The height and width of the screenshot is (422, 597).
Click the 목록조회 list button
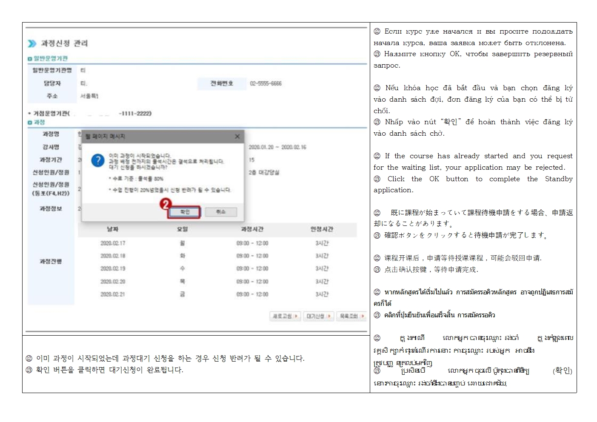click(351, 316)
